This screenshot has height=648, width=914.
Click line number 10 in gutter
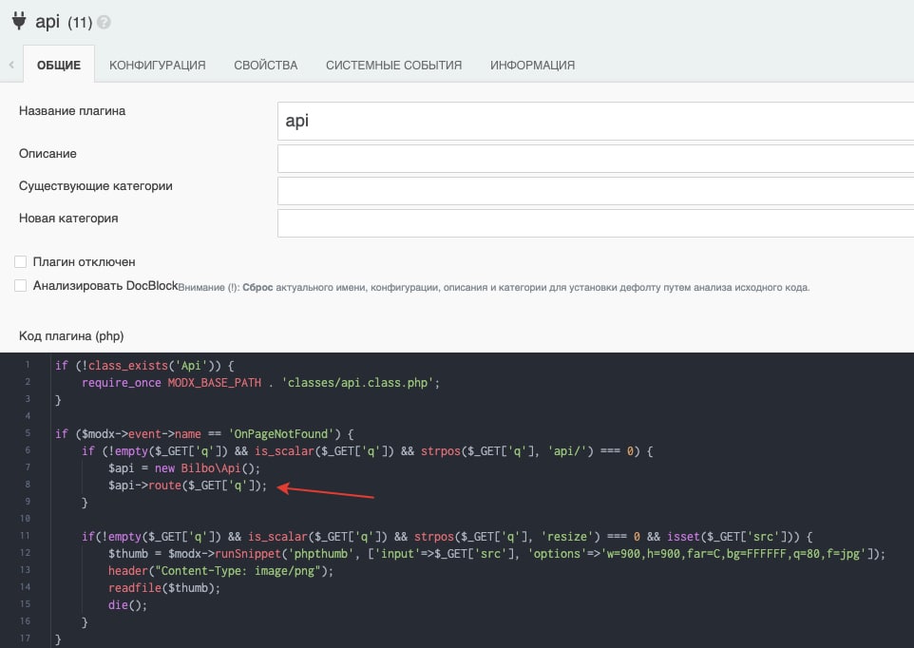point(25,518)
